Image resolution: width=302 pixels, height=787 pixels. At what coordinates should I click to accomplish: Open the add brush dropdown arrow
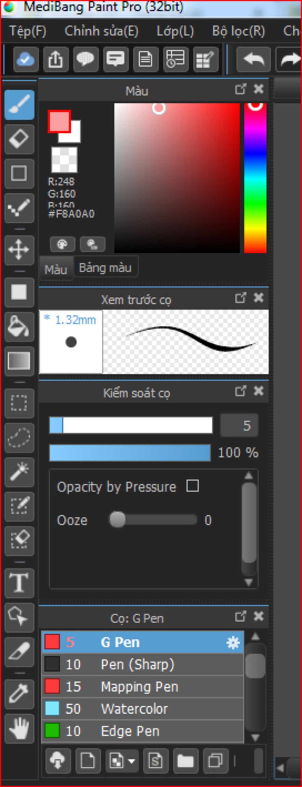point(132,761)
